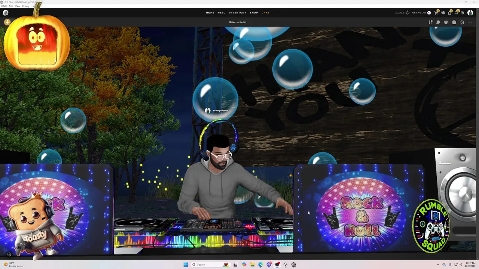Go to the FEED tab
Image resolution: width=479 pixels, height=269 pixels.
pyautogui.click(x=222, y=13)
